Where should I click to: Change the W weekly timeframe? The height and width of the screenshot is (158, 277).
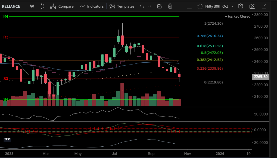[32, 6]
